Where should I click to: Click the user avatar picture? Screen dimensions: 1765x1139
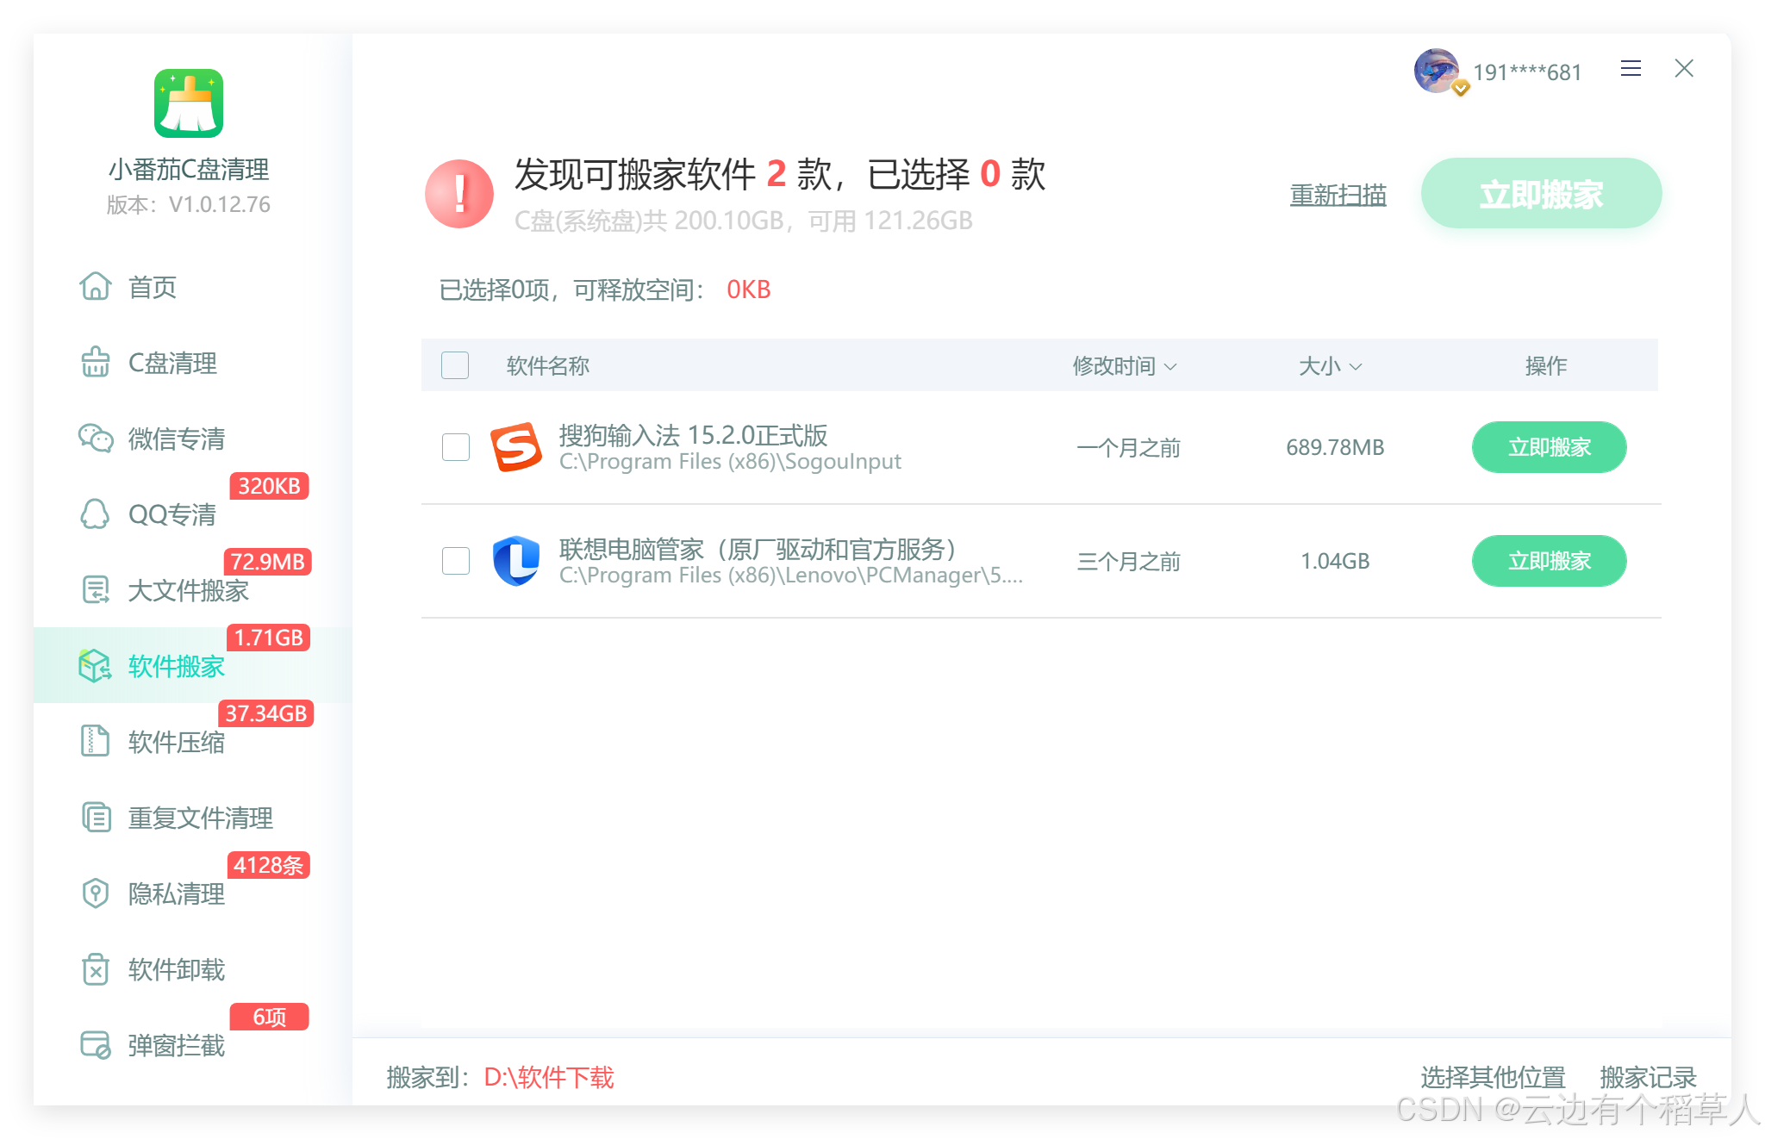pos(1437,71)
